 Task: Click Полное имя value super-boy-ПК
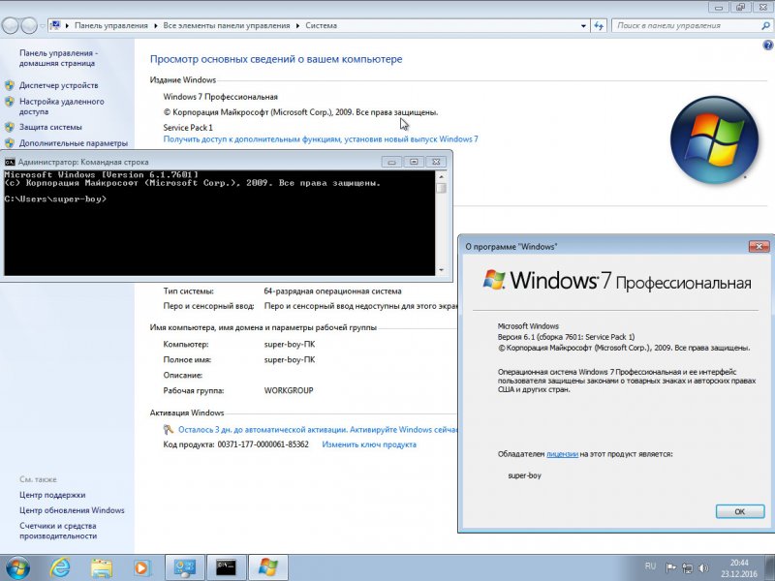[290, 359]
